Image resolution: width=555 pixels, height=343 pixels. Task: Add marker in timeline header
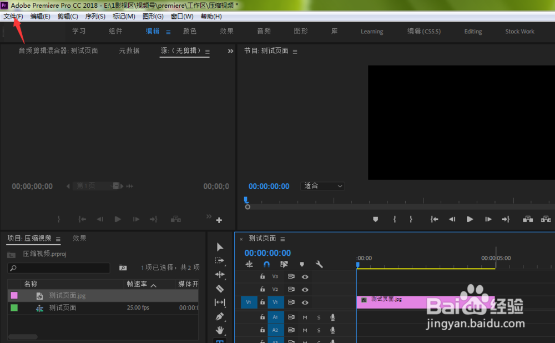(302, 264)
